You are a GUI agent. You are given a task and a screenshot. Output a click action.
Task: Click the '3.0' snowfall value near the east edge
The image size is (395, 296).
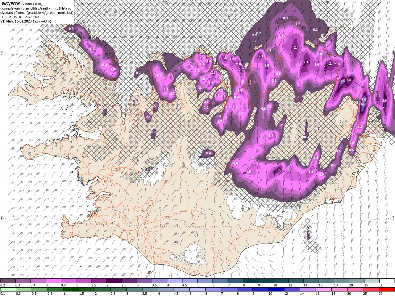coord(385,101)
